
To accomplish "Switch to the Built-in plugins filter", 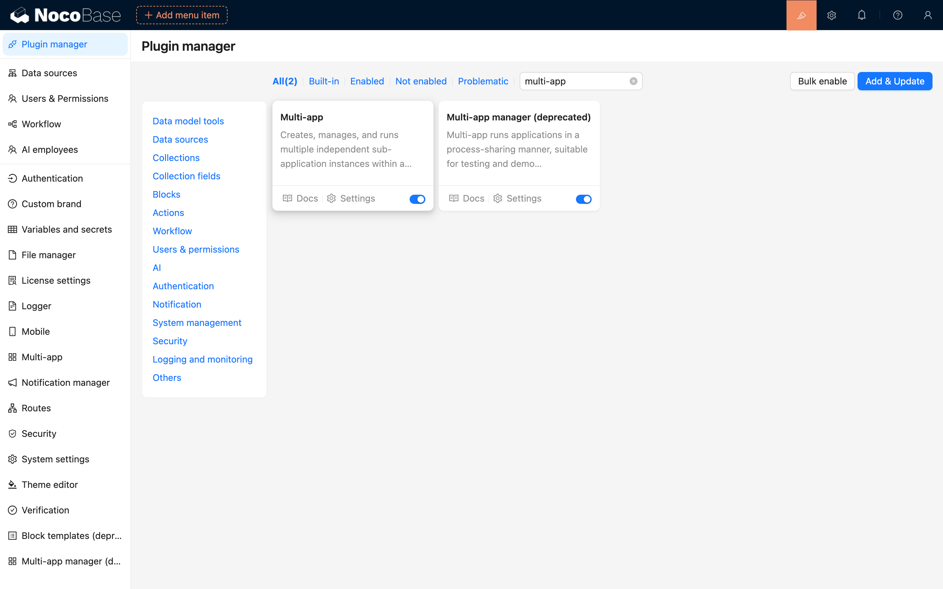I will tap(324, 81).
